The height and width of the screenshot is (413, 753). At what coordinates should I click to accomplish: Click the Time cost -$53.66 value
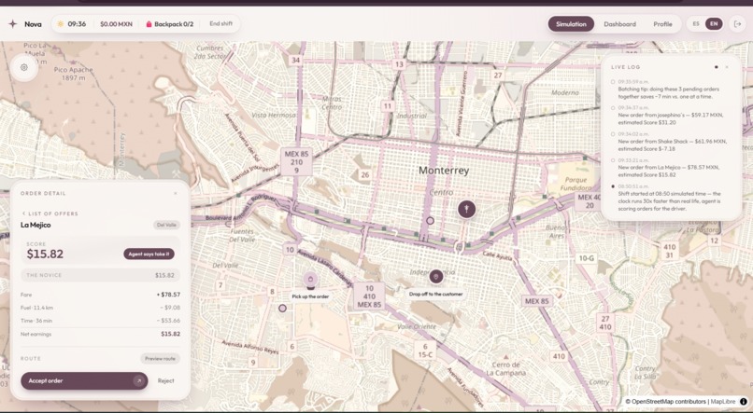[168, 321]
